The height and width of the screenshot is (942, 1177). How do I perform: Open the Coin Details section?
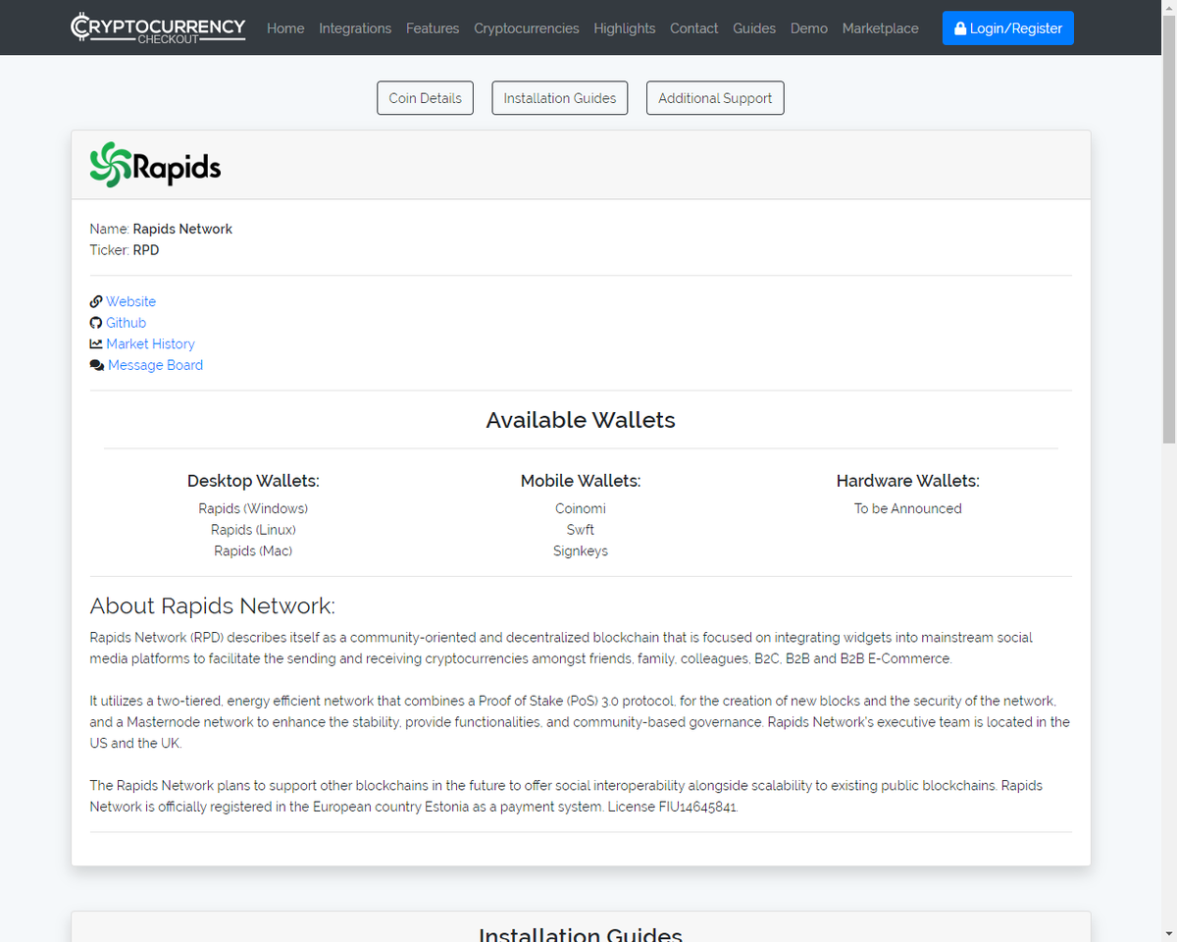425,97
